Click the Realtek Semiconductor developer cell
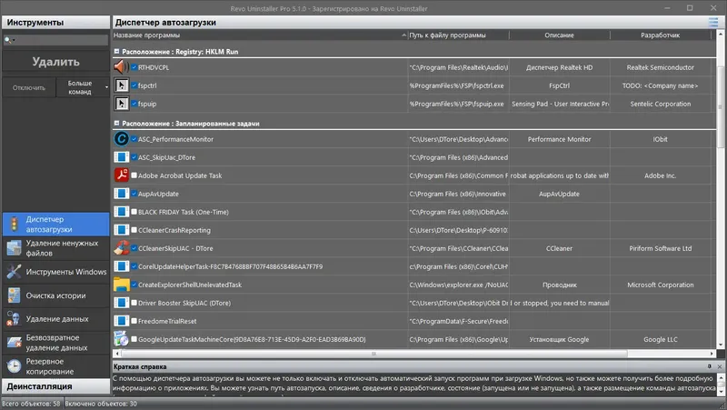This screenshot has width=727, height=410. pyautogui.click(x=661, y=67)
